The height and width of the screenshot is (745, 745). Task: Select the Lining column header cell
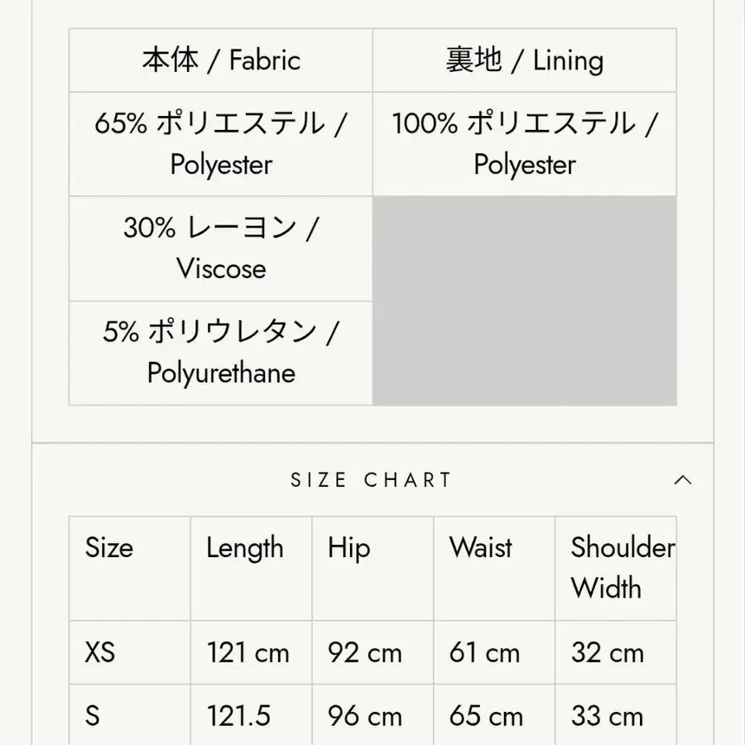pyautogui.click(x=524, y=60)
